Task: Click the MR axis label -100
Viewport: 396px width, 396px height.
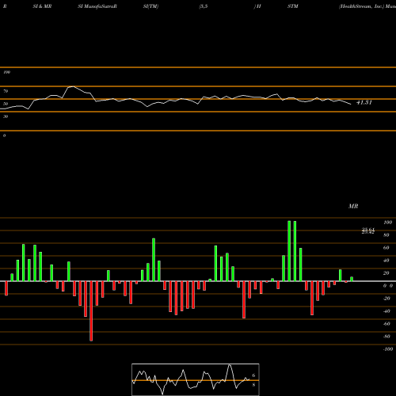Action: (x=388, y=349)
